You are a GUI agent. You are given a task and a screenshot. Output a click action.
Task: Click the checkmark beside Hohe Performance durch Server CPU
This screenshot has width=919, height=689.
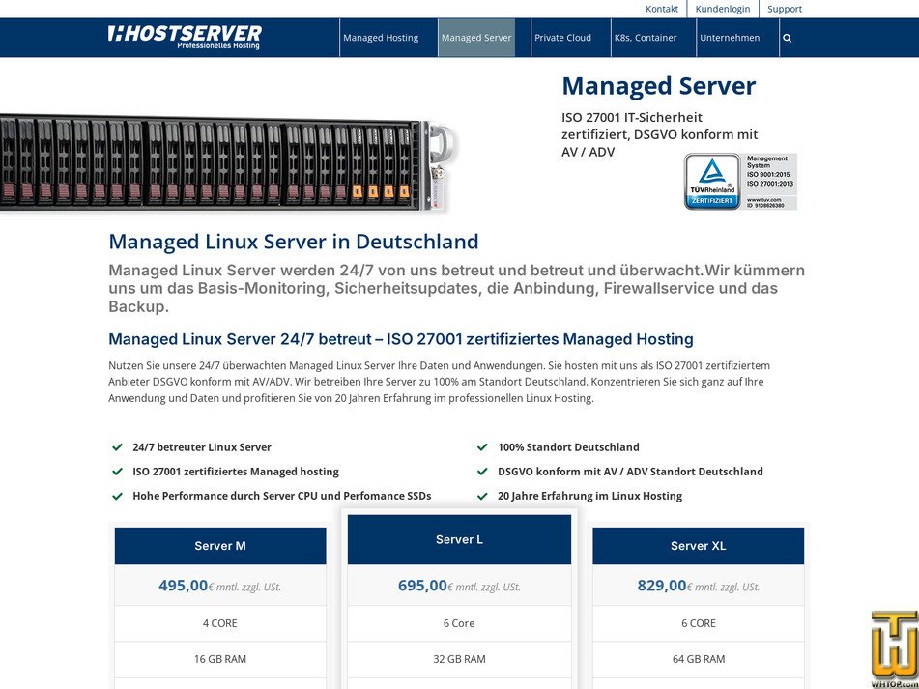[117, 496]
